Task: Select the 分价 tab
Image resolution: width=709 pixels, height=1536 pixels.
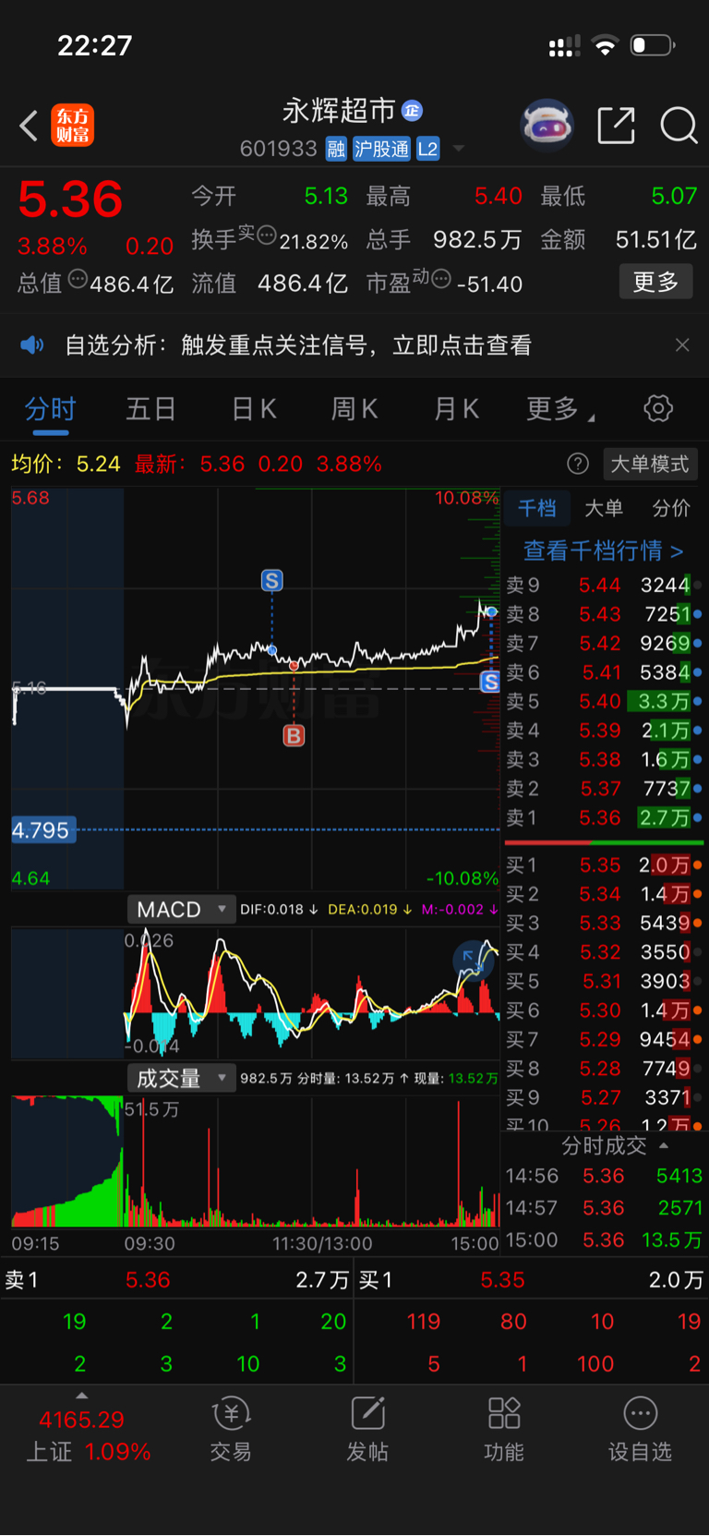Action: (671, 508)
